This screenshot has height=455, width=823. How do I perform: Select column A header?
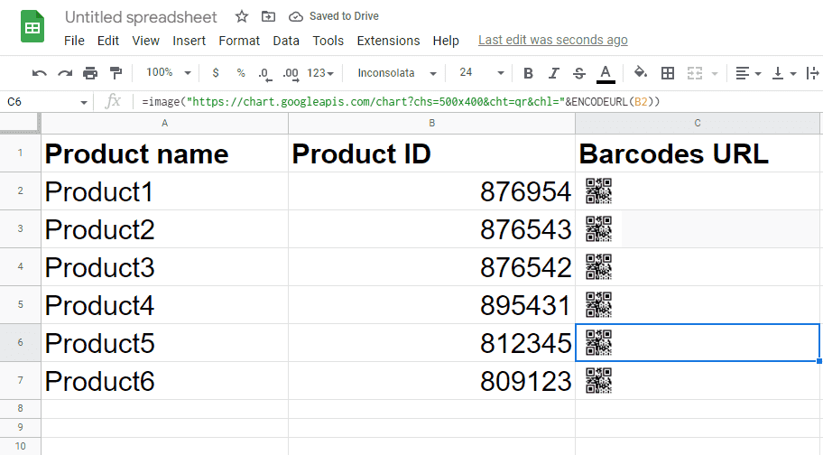164,123
